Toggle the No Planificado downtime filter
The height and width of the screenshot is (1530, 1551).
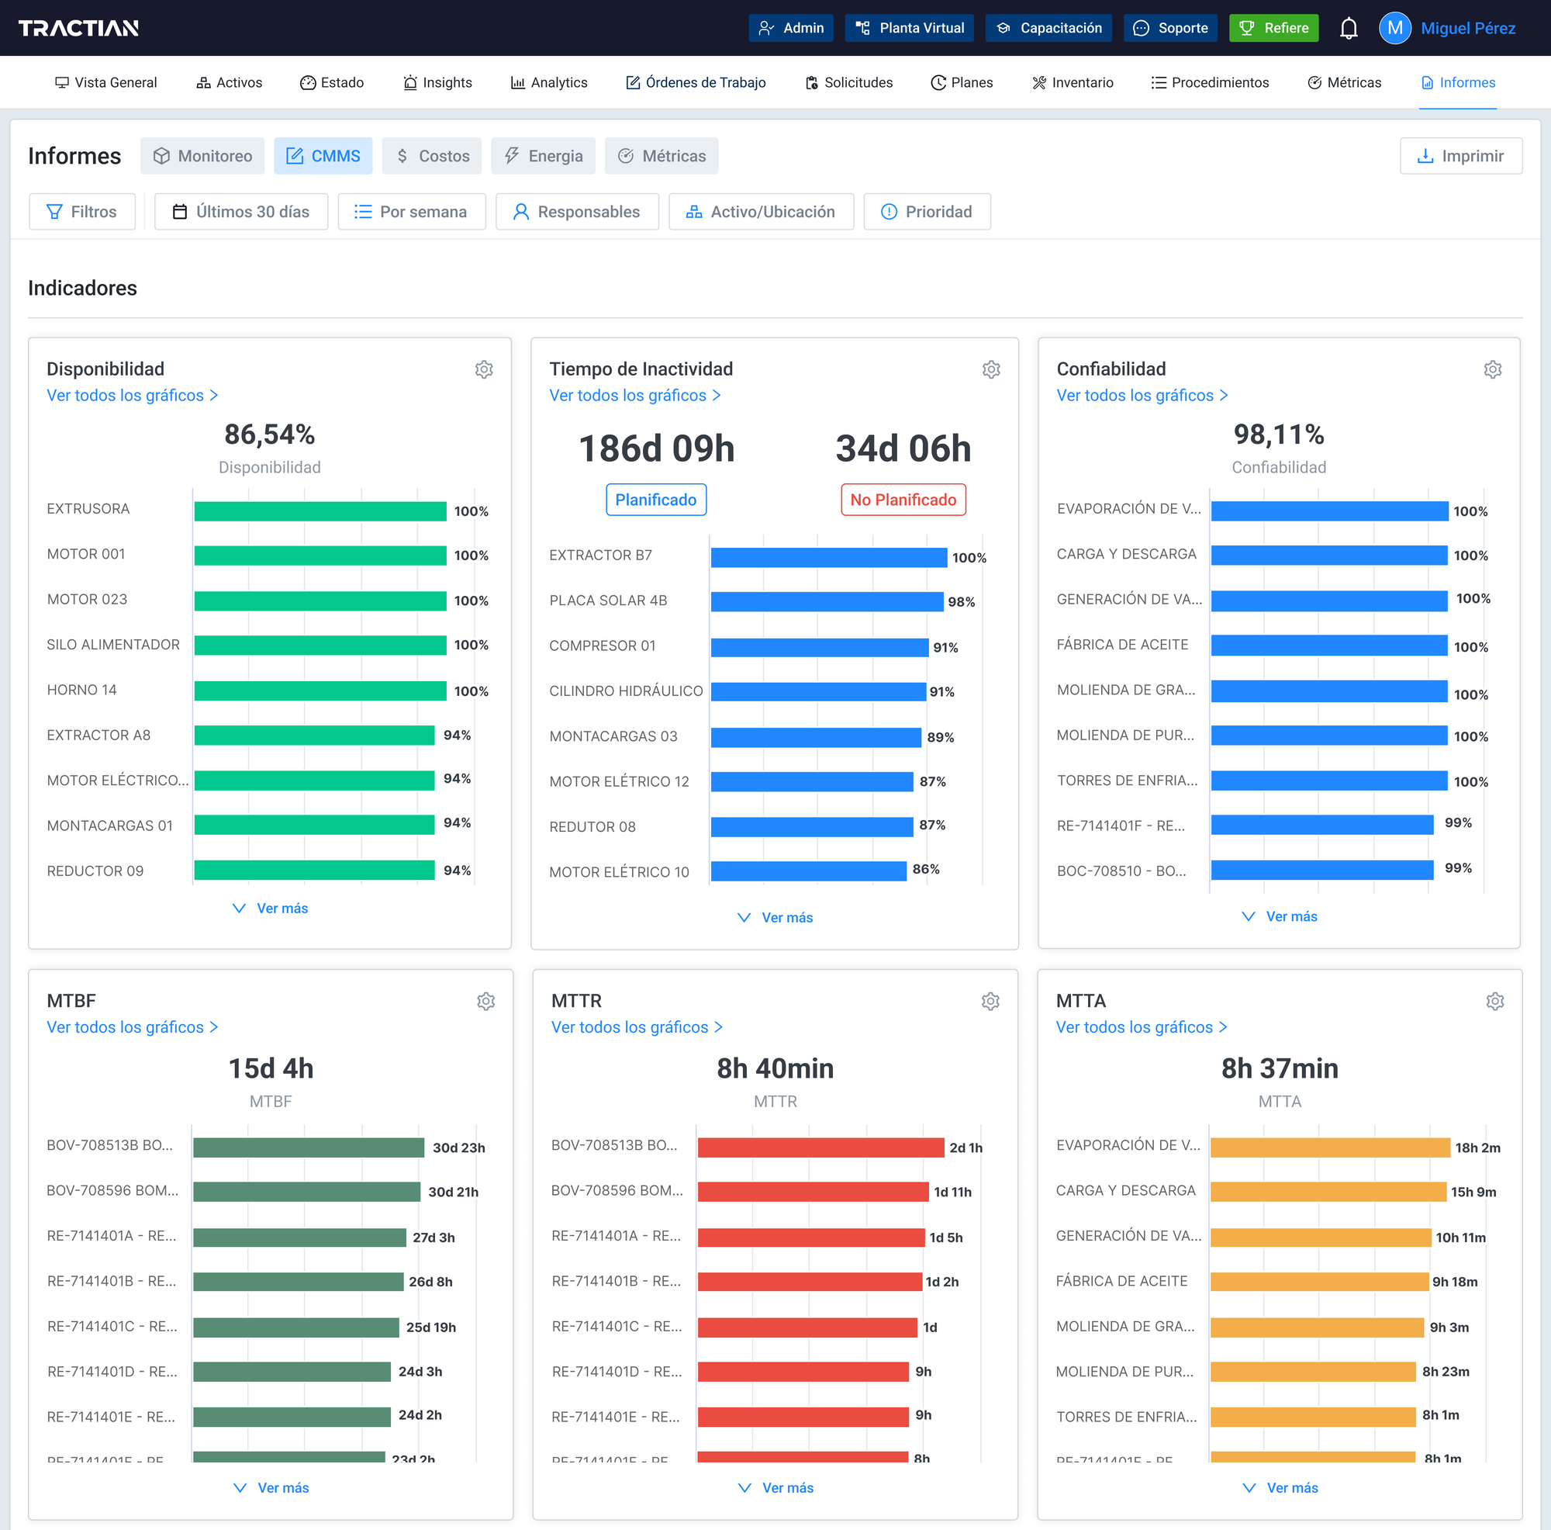point(903,500)
